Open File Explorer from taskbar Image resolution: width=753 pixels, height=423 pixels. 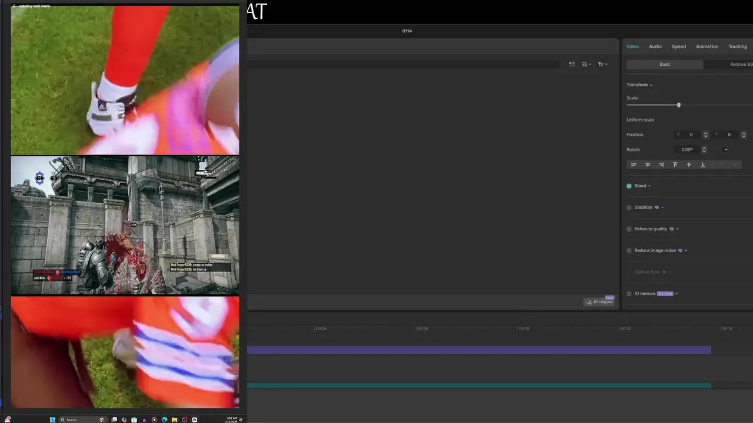point(174,419)
